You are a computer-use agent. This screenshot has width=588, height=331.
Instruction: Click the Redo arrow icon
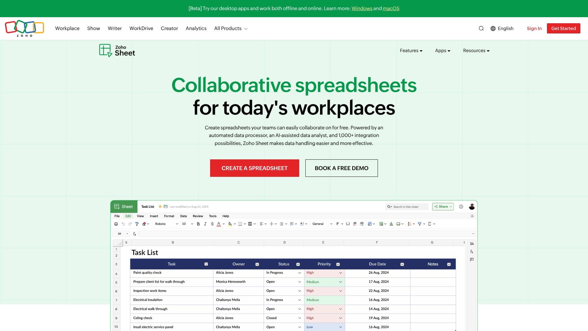(x=130, y=224)
